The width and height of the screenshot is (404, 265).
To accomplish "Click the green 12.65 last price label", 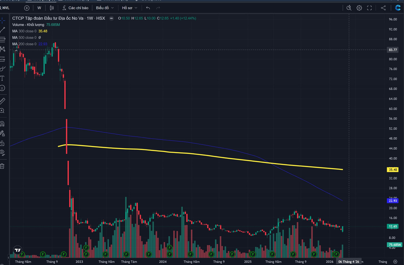I will (393, 226).
